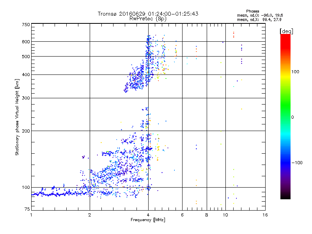Screen dimensions: 312x234
Task: Click the x-axis tick label "10"
Action: point(225,215)
